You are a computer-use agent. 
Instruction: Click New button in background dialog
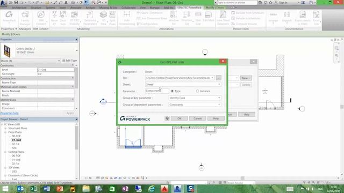[x=246, y=78]
